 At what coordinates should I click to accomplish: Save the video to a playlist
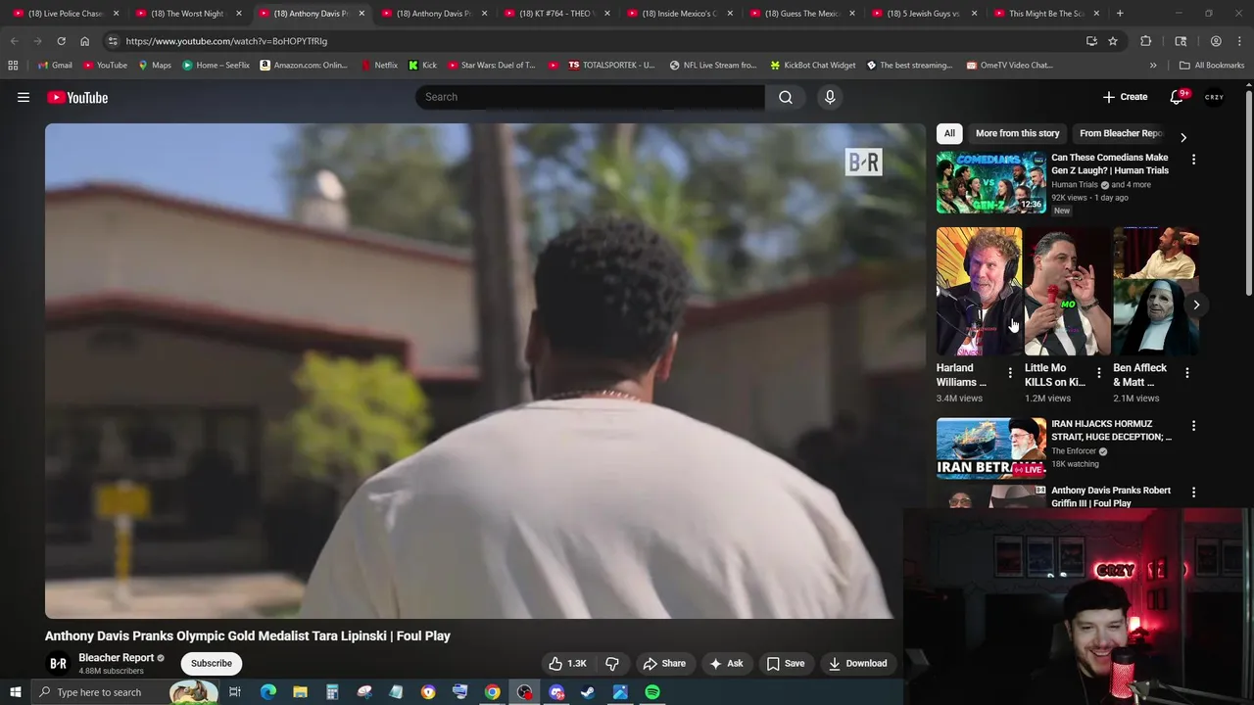point(786,663)
